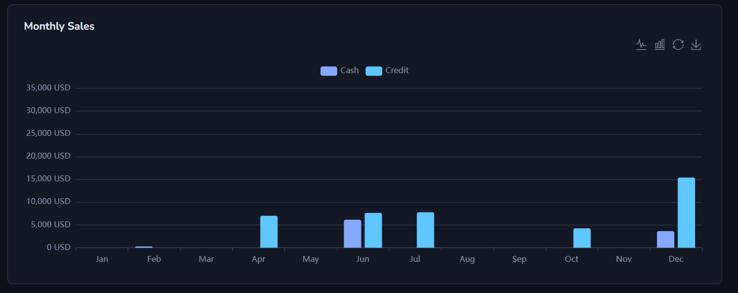Select the bar chart magic-type icon

click(x=660, y=44)
